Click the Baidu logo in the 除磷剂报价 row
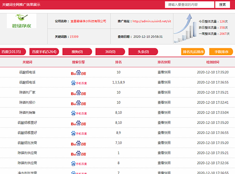Viewport: 235px width, 174px height. point(78,103)
